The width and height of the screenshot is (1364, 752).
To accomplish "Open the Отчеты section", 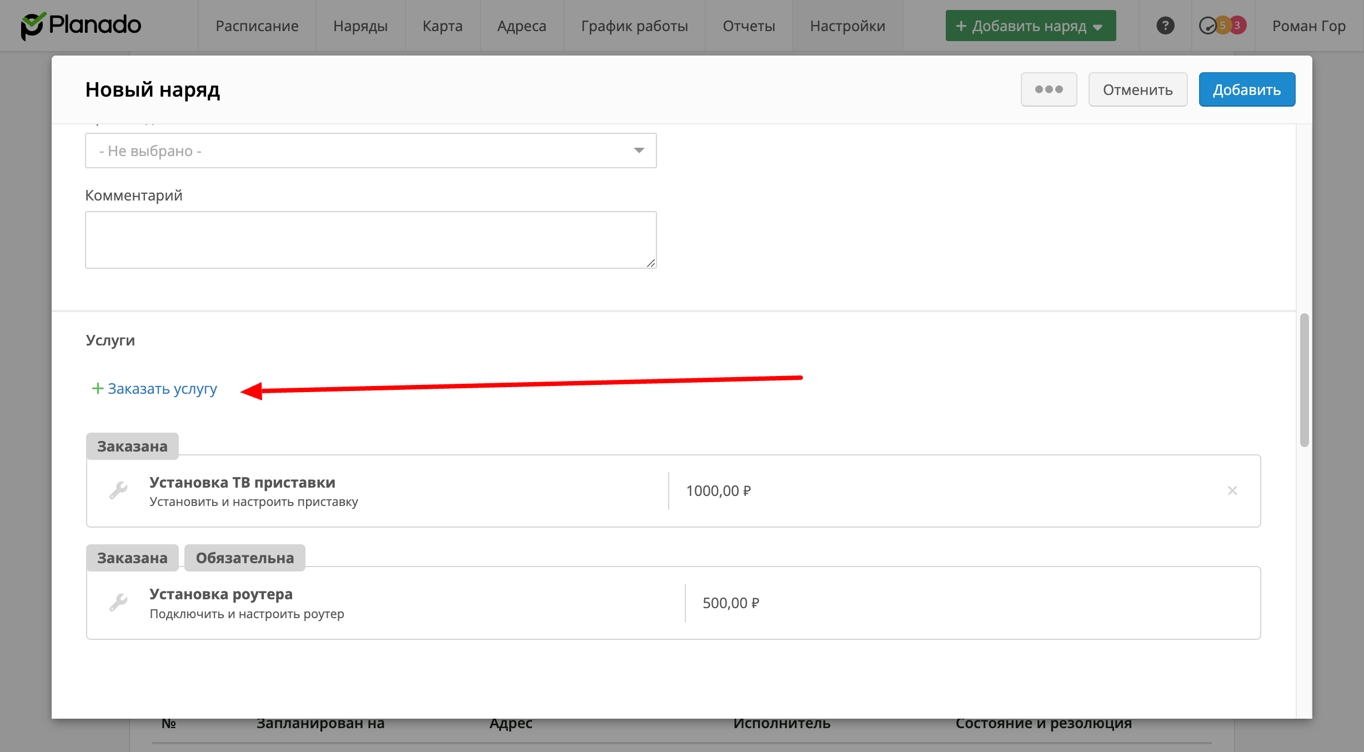I will click(749, 26).
